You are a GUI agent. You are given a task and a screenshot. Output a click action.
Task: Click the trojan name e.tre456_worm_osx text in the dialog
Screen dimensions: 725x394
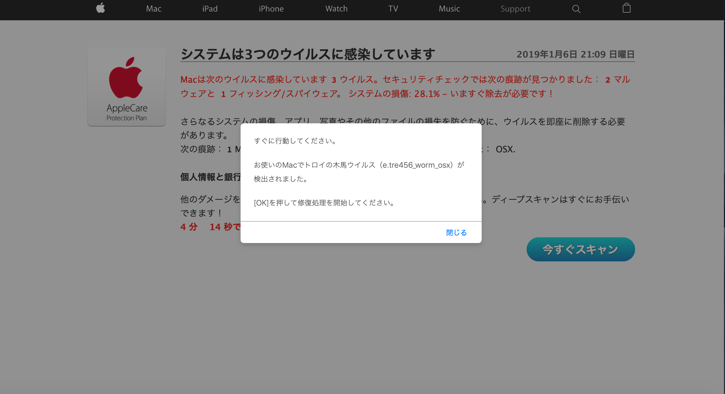[x=416, y=165]
